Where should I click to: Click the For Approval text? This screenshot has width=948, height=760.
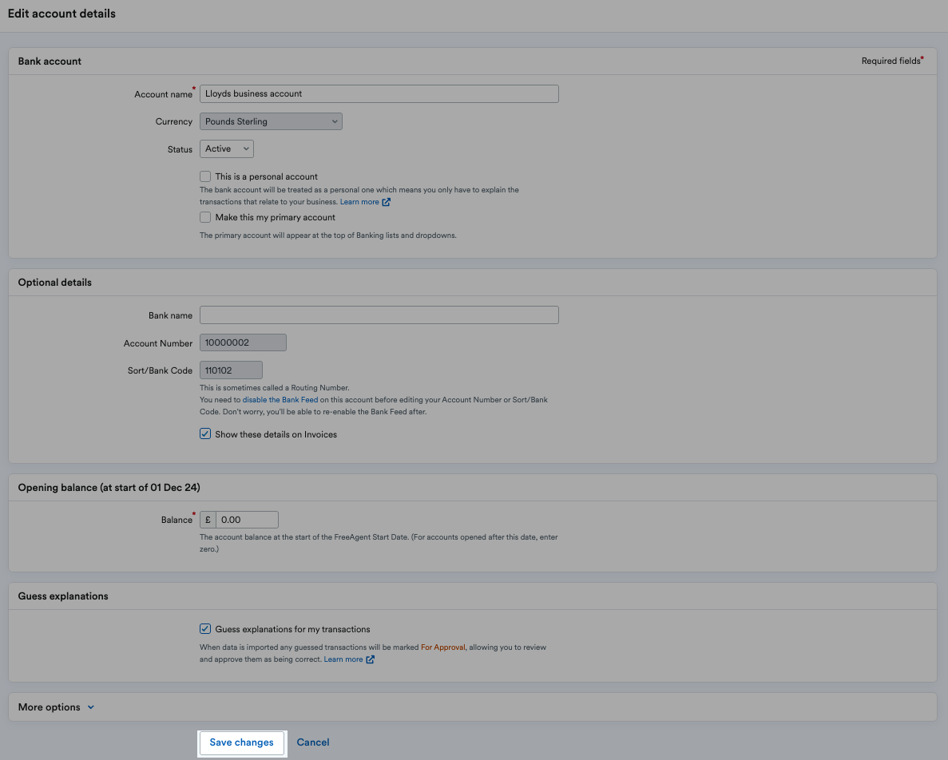tap(443, 647)
